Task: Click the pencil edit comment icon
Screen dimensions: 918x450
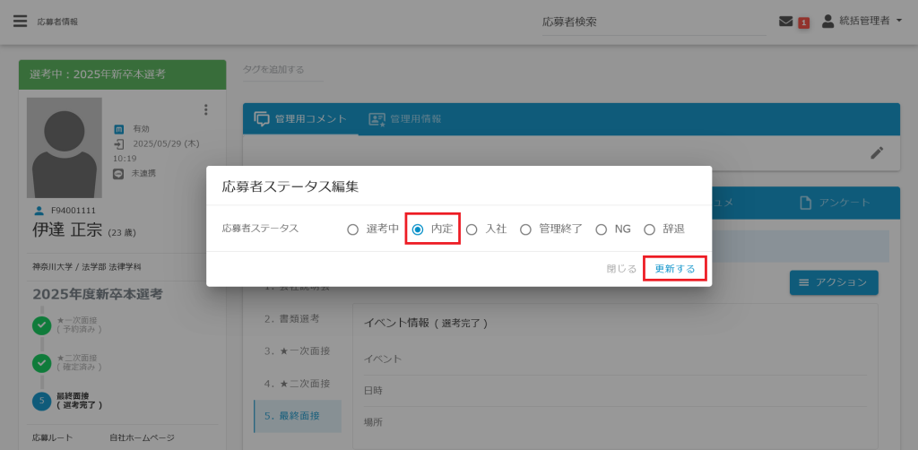Action: (x=877, y=152)
